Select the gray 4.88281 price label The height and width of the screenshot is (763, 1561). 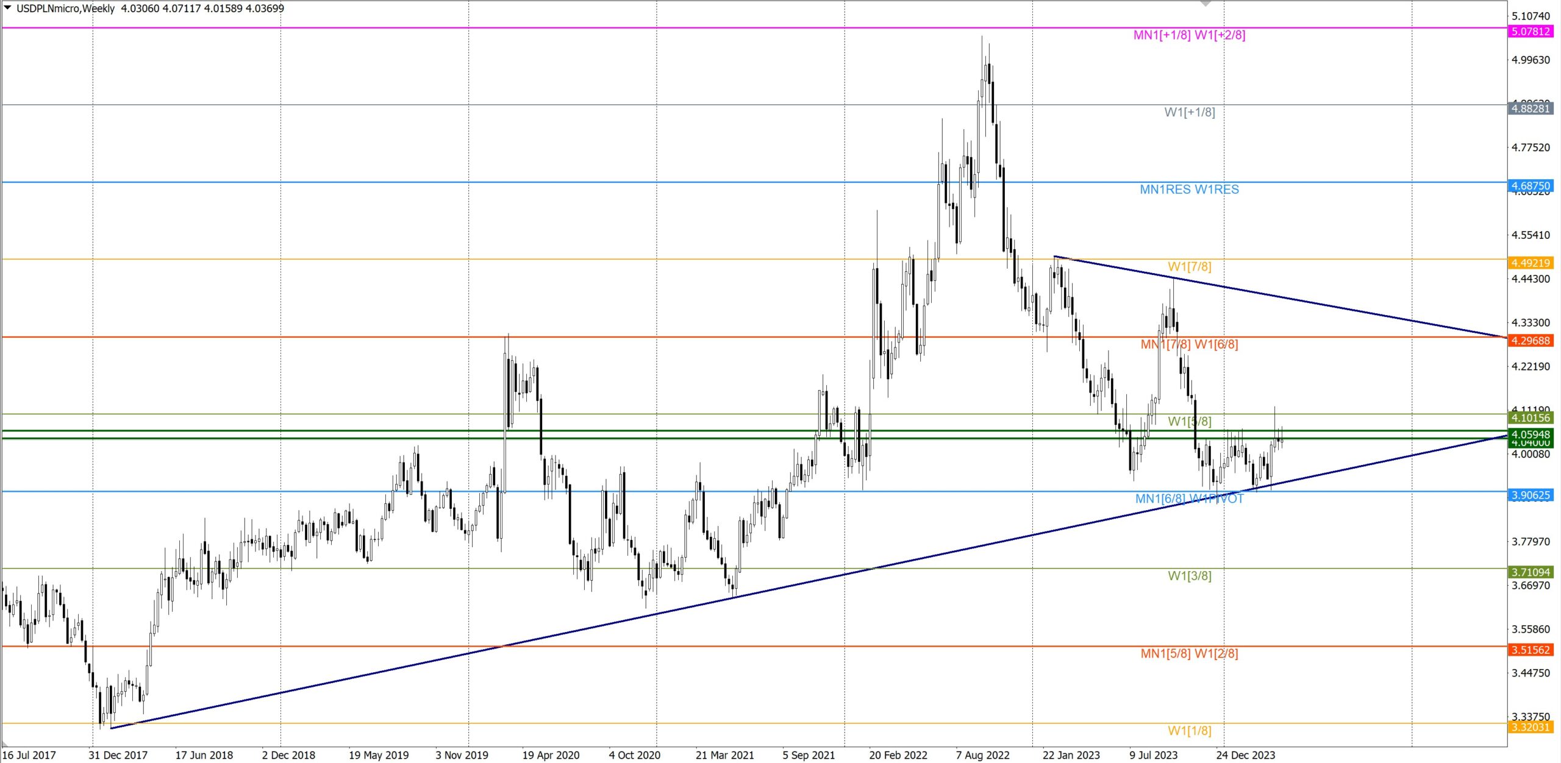(1531, 108)
